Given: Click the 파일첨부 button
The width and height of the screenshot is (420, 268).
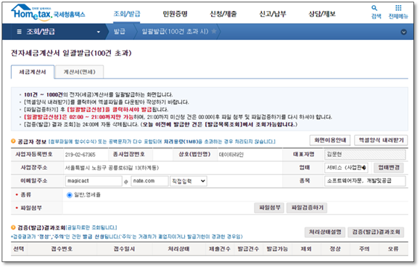Looking at the screenshot, I should click(x=269, y=208).
